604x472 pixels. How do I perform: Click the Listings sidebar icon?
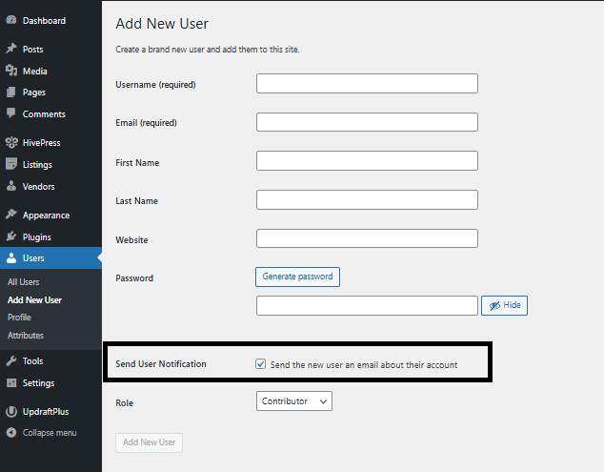click(11, 164)
